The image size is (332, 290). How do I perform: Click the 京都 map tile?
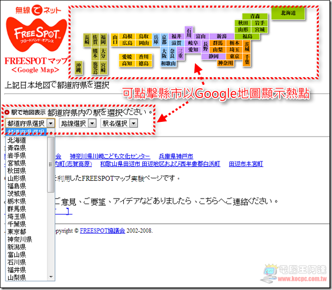[x=164, y=40]
